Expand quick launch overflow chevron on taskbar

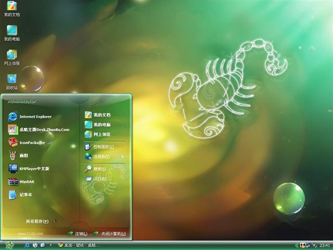click(50, 245)
